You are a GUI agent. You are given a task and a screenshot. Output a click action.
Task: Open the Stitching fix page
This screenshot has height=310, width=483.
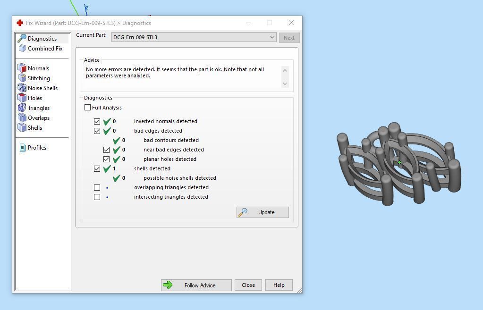click(x=39, y=78)
